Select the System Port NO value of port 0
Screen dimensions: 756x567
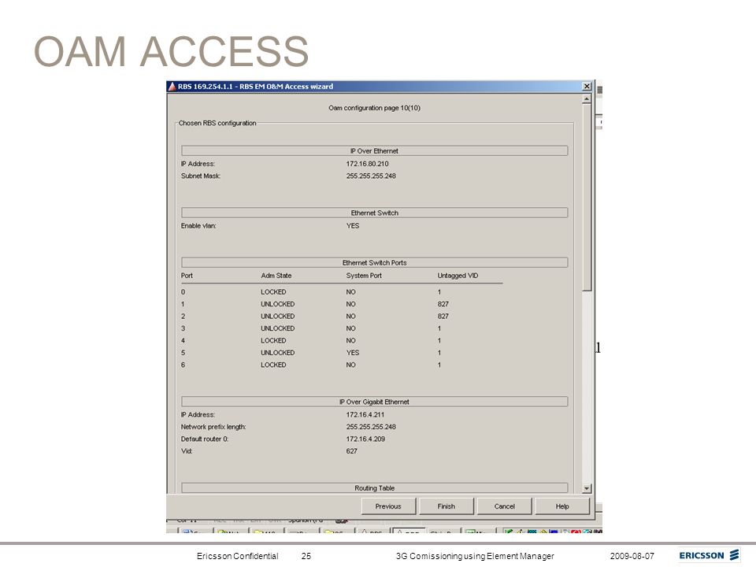(350, 292)
